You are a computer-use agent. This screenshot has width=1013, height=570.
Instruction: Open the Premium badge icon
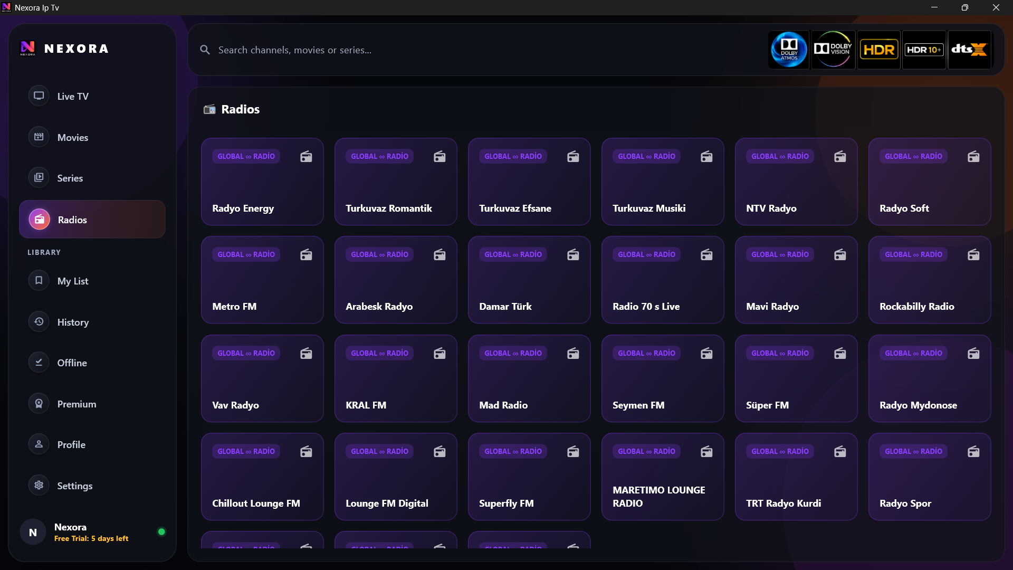39,404
